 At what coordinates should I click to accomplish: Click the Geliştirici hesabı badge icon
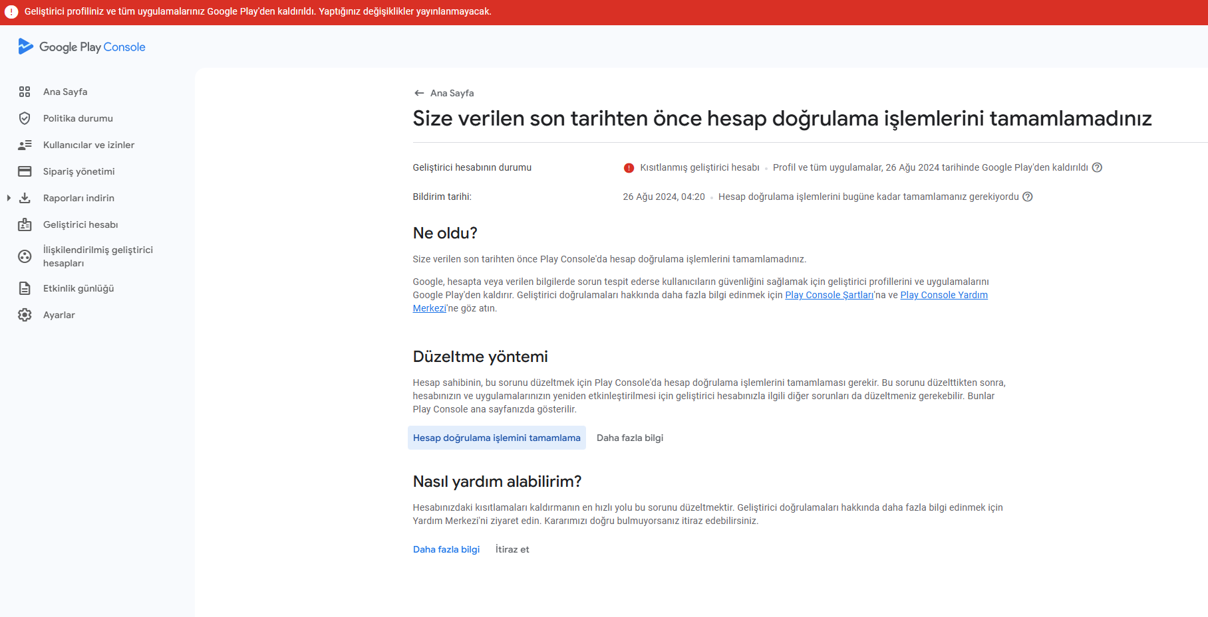(x=25, y=224)
